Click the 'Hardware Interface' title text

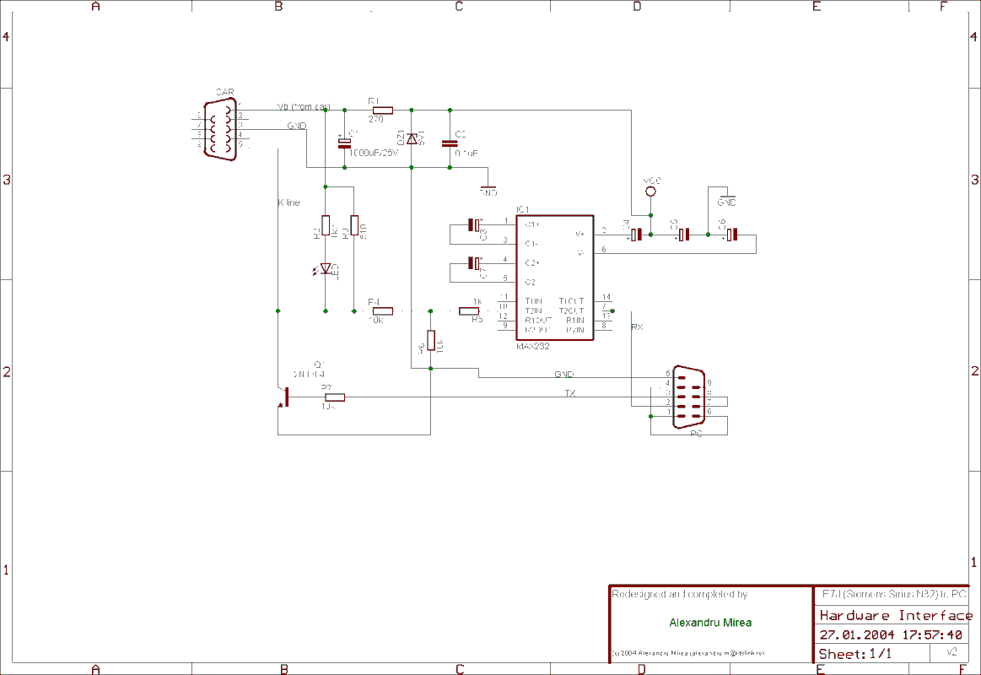click(x=896, y=616)
